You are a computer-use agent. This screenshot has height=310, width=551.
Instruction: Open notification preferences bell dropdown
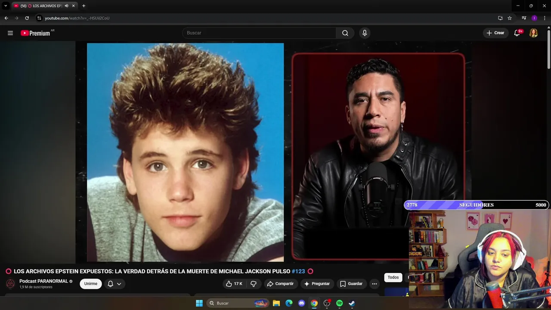point(114,284)
